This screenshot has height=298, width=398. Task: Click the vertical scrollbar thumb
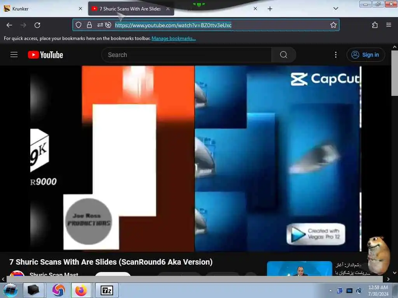click(395, 73)
